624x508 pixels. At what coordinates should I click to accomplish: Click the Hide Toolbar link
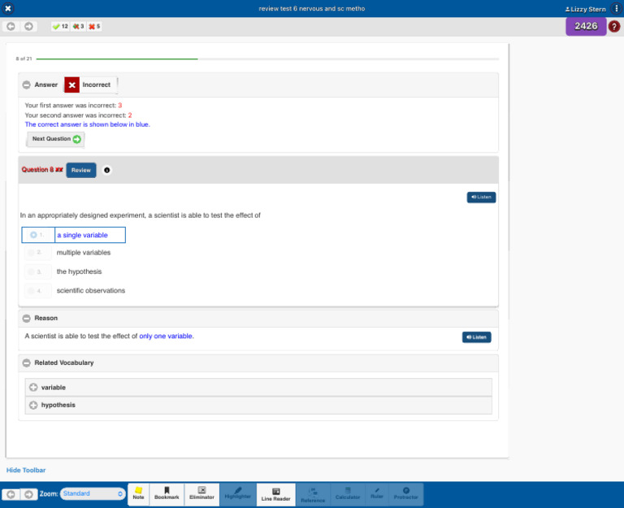26,470
